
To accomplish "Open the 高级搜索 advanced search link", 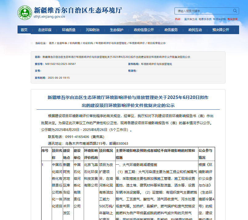I will pyautogui.click(x=233, y=18).
